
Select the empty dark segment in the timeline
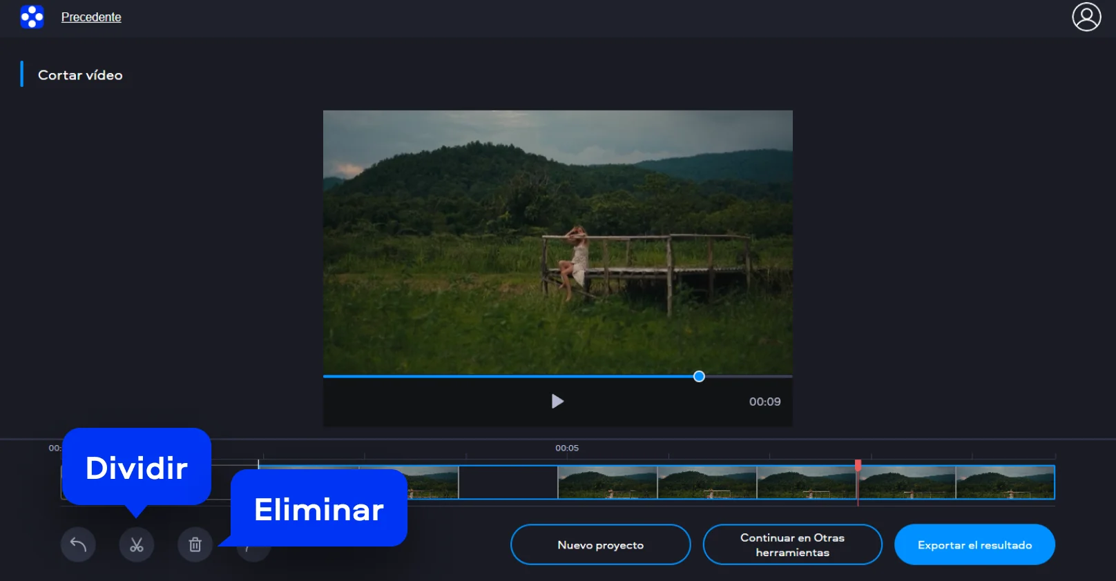click(x=508, y=482)
